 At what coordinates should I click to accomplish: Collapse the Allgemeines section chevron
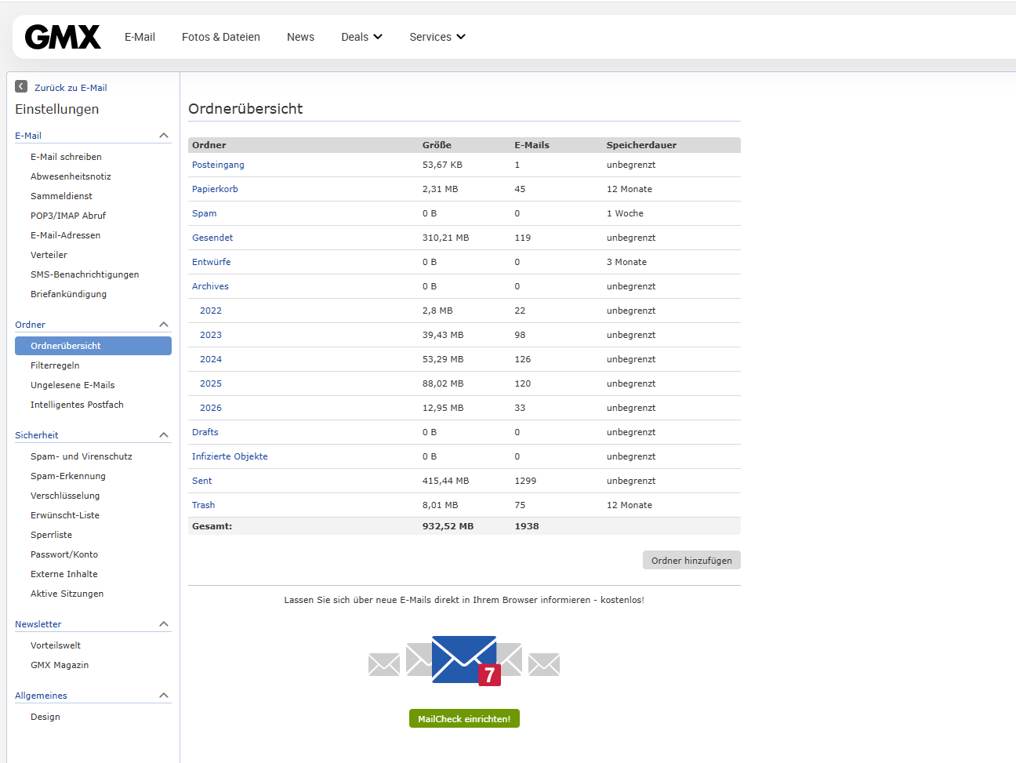coord(164,696)
